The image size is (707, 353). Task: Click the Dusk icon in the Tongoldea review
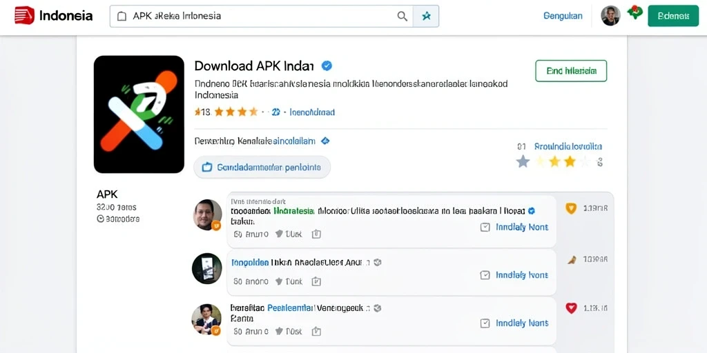click(x=279, y=281)
